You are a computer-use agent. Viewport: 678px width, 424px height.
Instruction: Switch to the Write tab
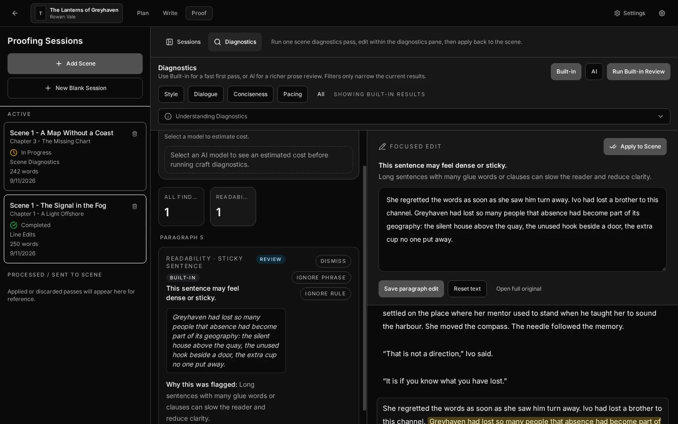tap(170, 13)
